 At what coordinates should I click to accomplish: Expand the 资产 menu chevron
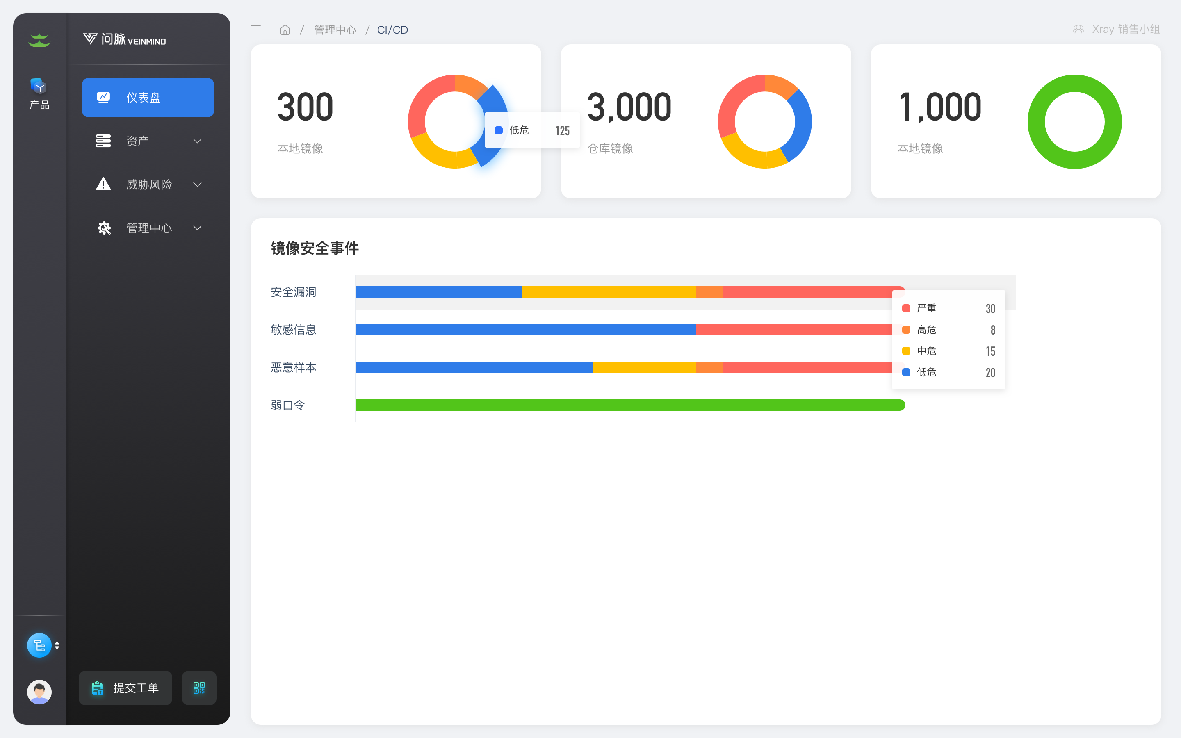[x=197, y=141]
